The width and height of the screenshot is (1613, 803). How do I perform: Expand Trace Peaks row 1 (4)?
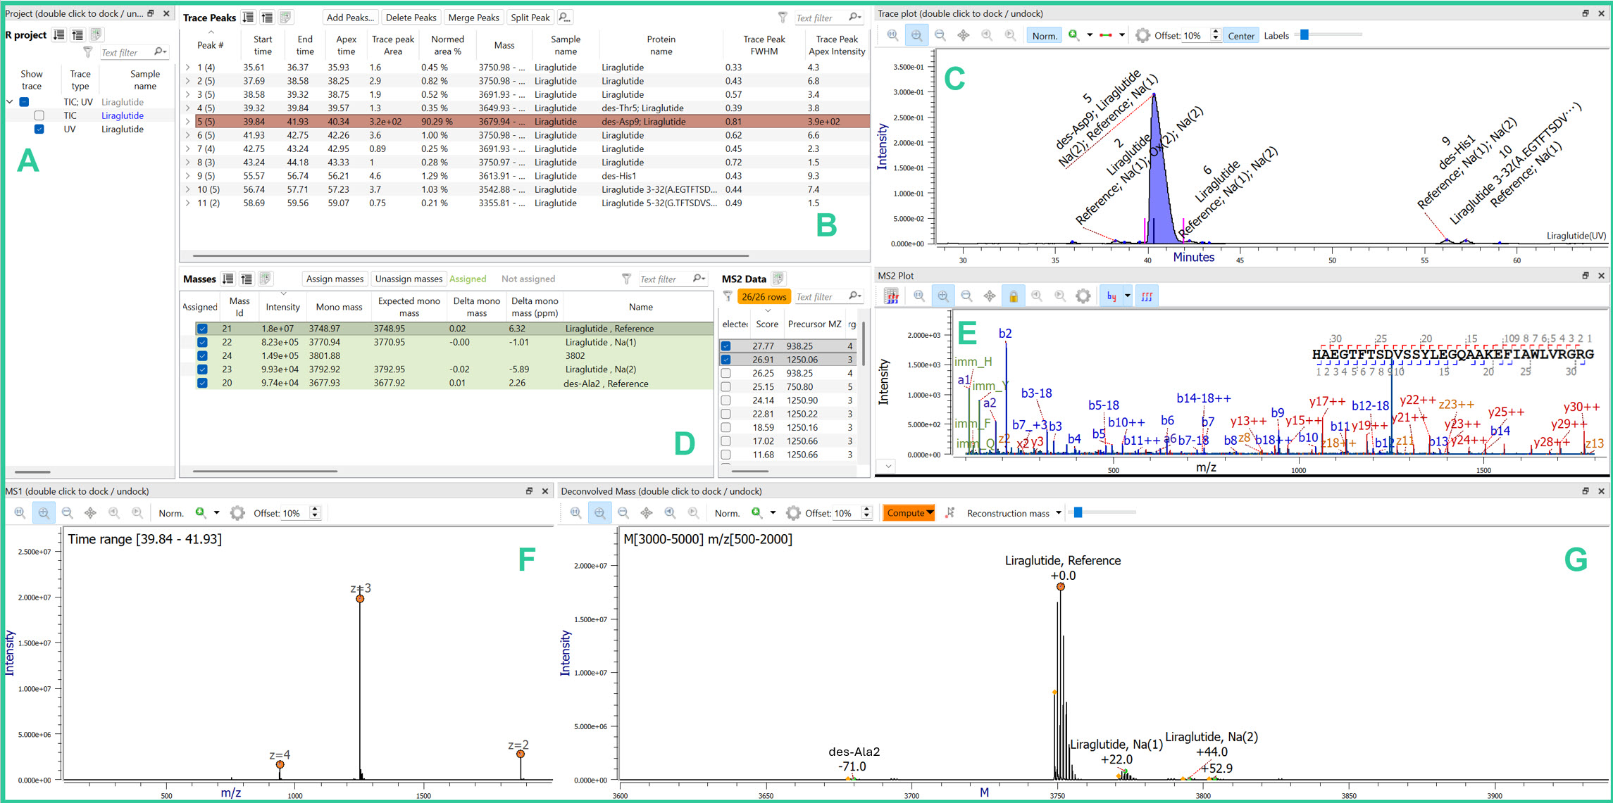click(188, 68)
